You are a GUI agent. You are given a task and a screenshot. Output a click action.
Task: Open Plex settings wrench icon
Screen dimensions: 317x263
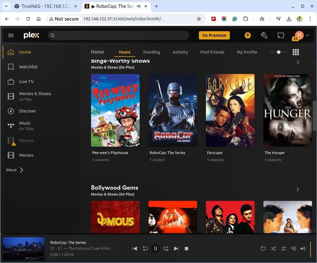tap(264, 35)
